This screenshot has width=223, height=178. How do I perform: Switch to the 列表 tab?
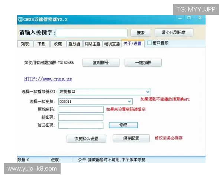(x=25, y=44)
